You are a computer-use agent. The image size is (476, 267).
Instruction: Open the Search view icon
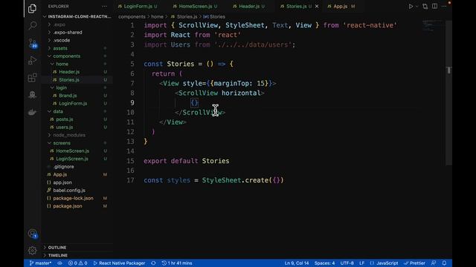[x=32, y=25]
